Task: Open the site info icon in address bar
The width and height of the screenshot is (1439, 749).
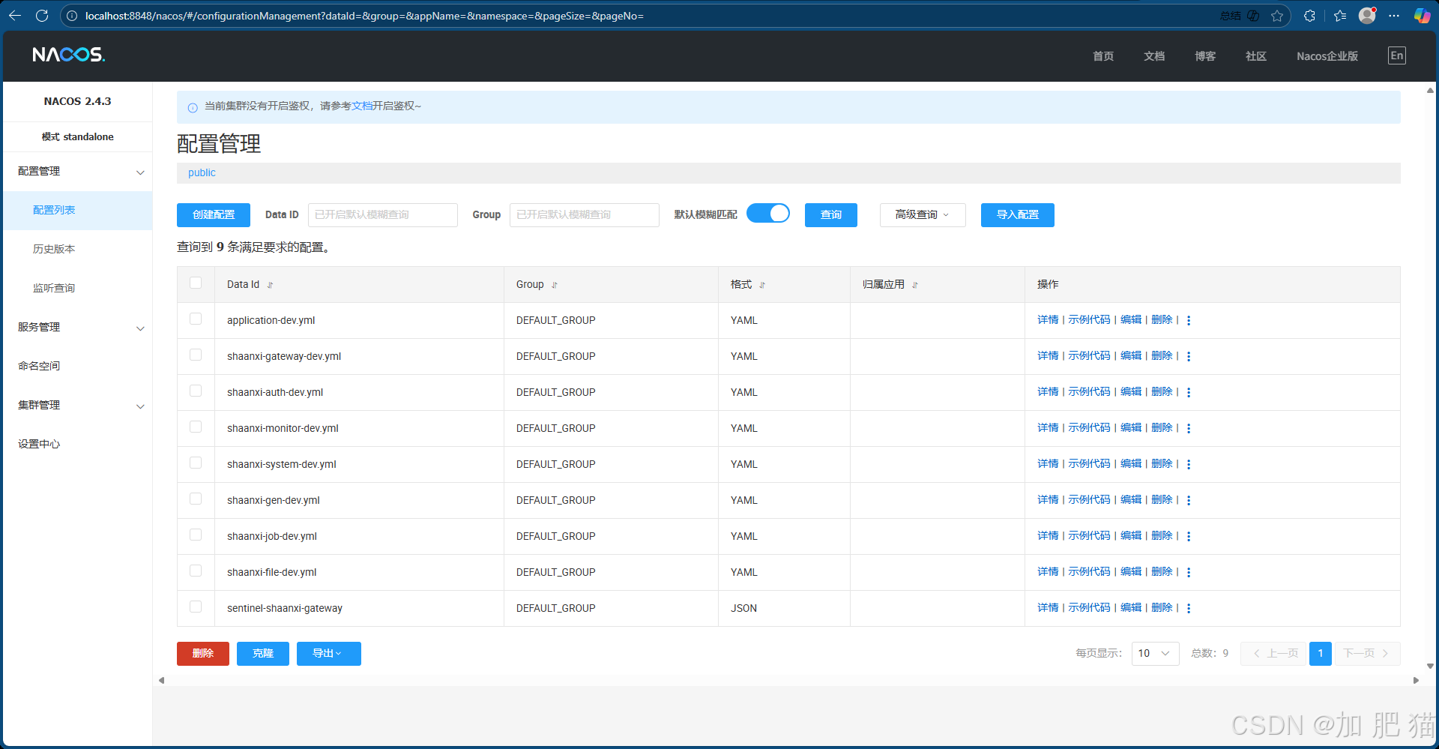Action: coord(72,16)
